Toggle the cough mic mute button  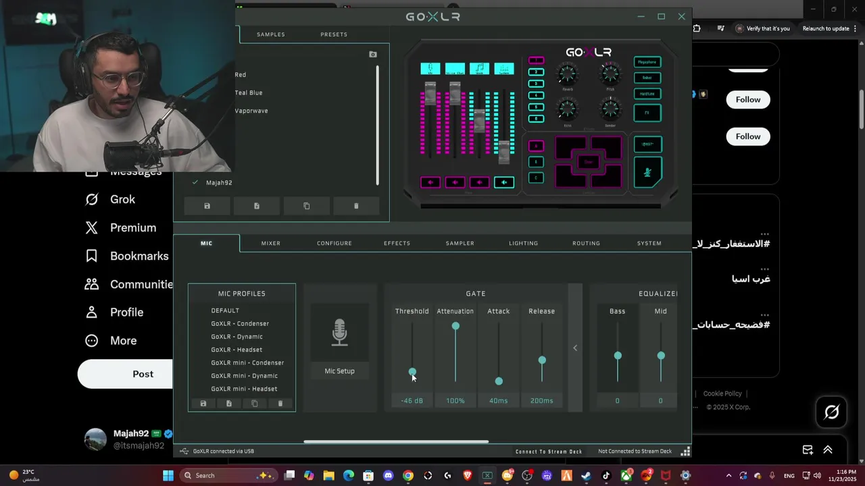pyautogui.click(x=647, y=172)
